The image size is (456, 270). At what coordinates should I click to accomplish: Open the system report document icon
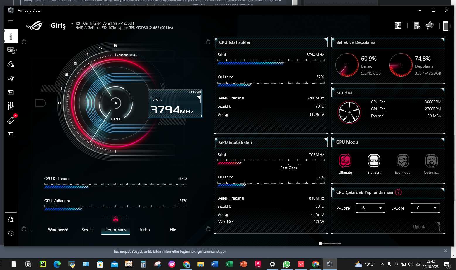417,26
